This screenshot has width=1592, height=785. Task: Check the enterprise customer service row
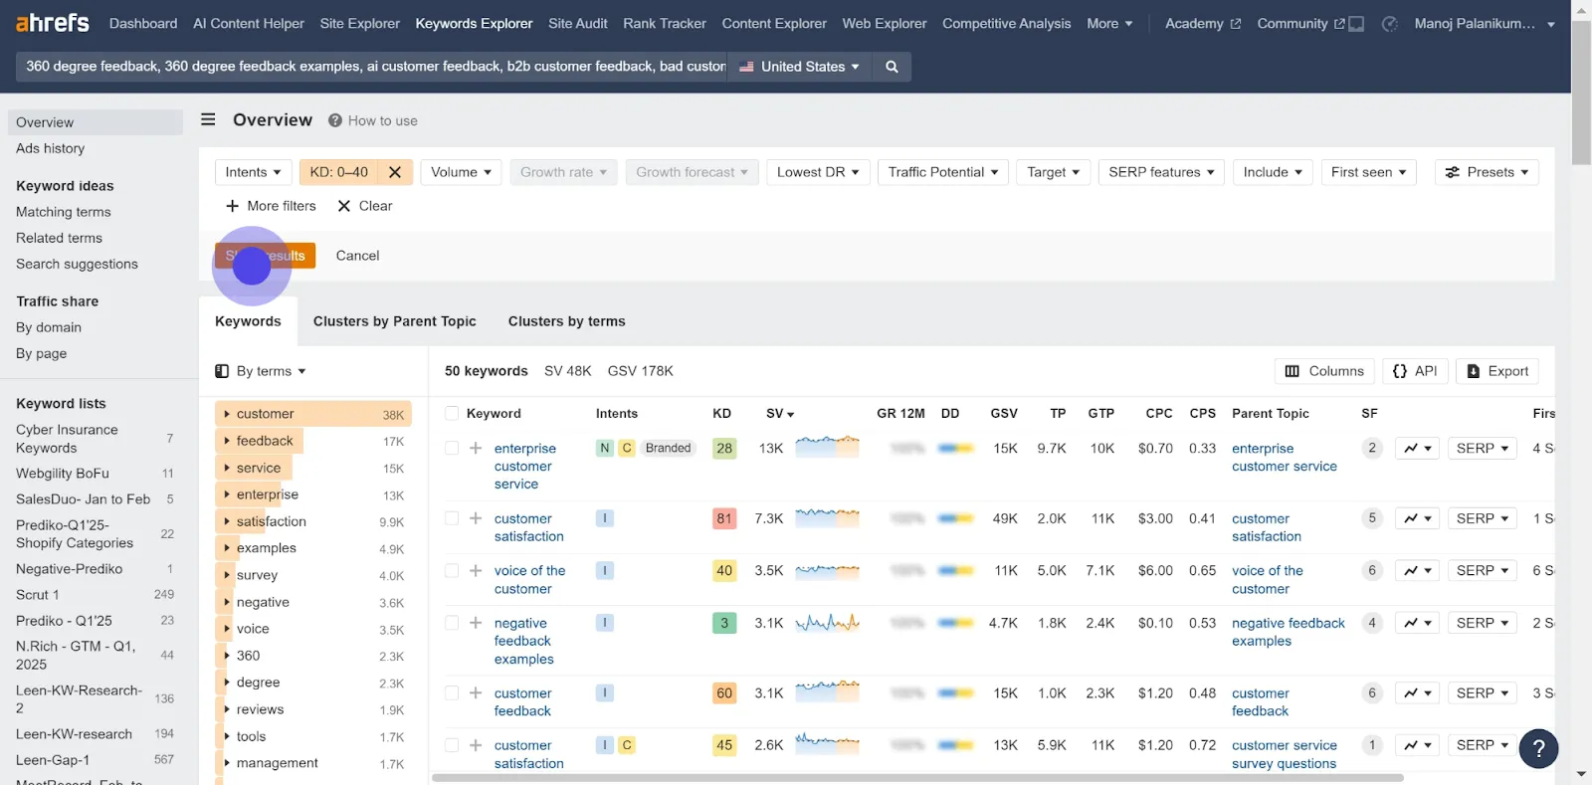point(452,449)
